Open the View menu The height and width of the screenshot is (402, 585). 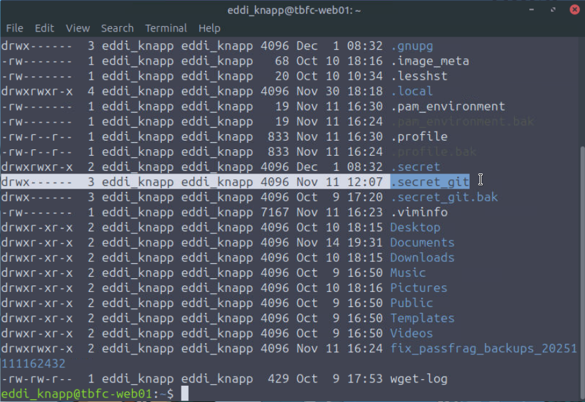coord(78,28)
